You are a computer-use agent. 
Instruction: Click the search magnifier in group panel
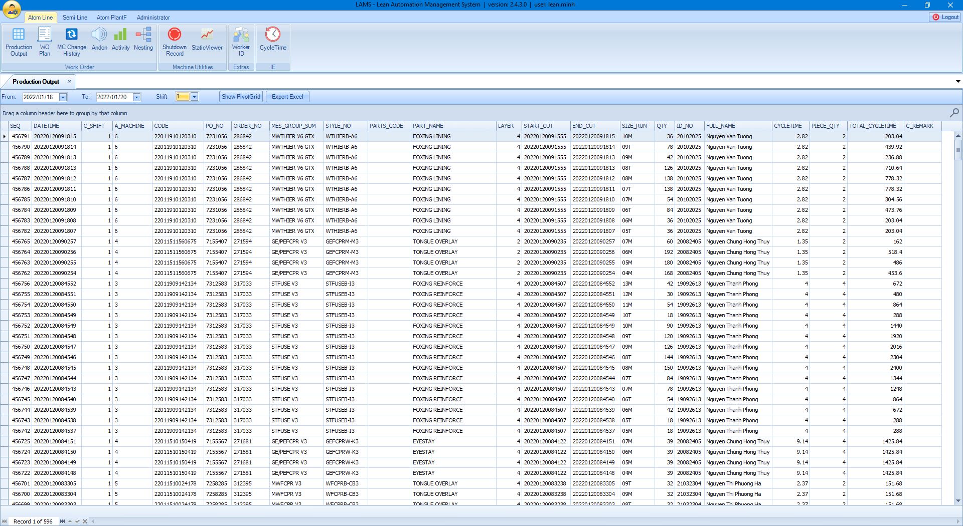pyautogui.click(x=954, y=113)
